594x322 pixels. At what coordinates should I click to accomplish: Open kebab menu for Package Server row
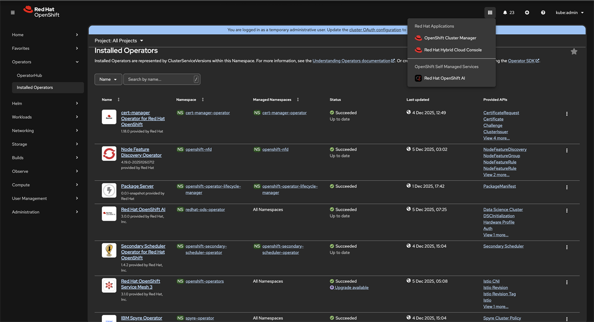[x=567, y=187]
